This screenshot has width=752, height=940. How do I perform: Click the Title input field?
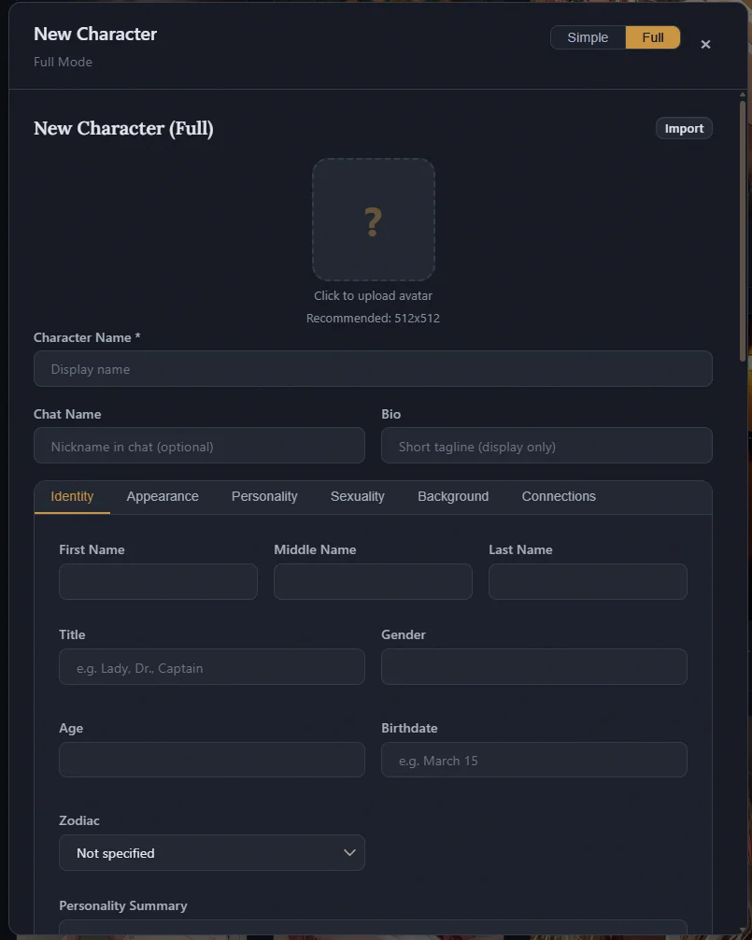[211, 666]
